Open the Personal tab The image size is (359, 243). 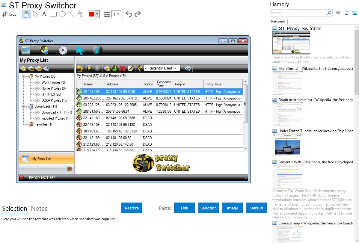[x=278, y=21]
